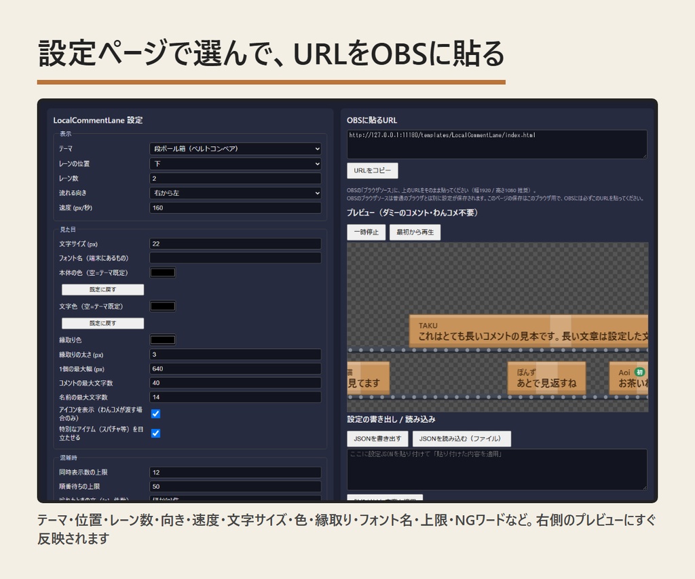Click the 順番待ちの上限 field
Image resolution: width=695 pixels, height=579 pixels.
[236, 486]
